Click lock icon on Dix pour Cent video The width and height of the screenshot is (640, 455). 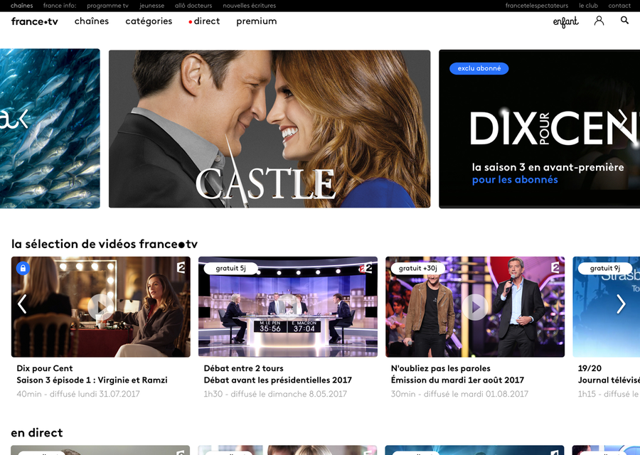pyautogui.click(x=23, y=268)
